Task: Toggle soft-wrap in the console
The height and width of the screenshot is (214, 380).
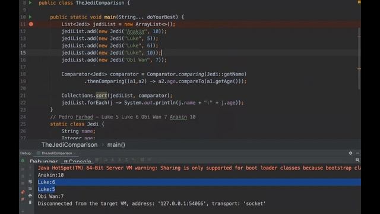Action: tap(30, 181)
